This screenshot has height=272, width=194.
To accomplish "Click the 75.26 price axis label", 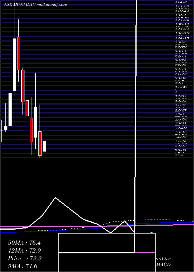I will point(181,128).
